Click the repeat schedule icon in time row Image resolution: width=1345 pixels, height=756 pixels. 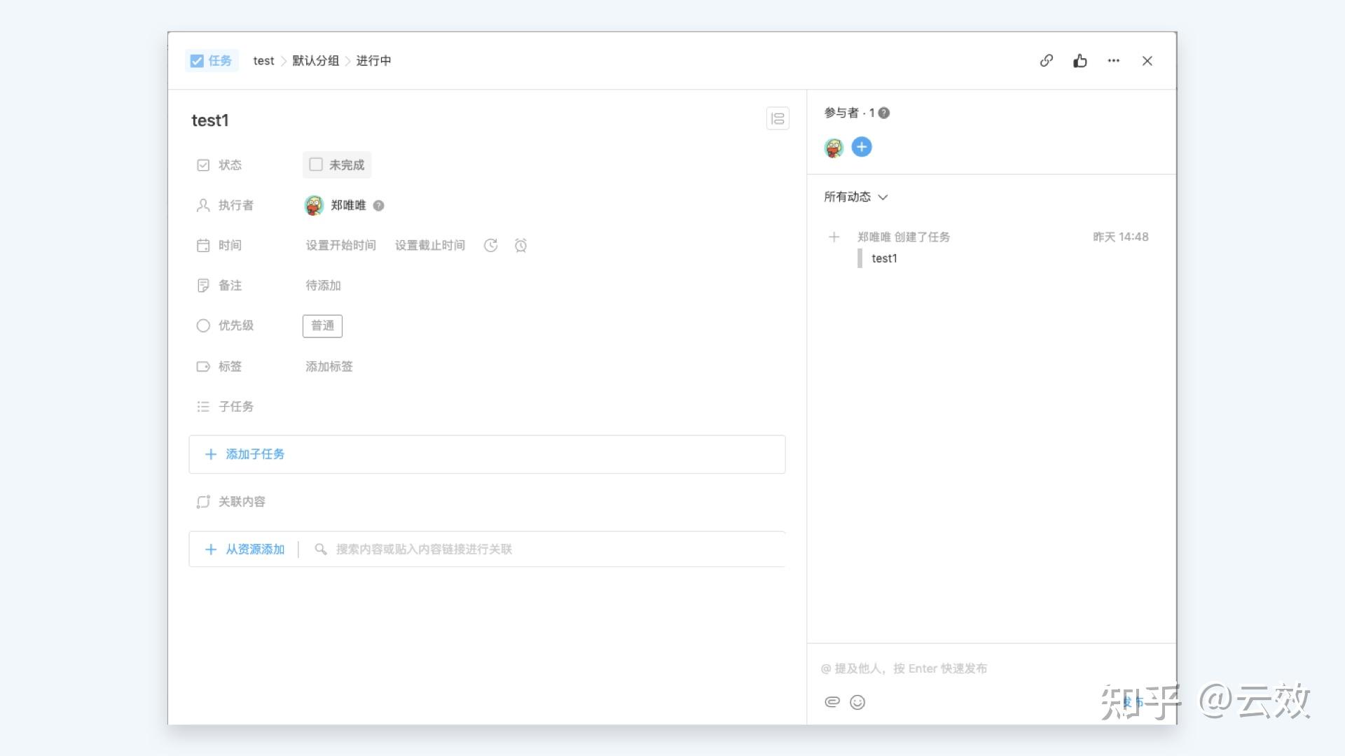coord(490,246)
